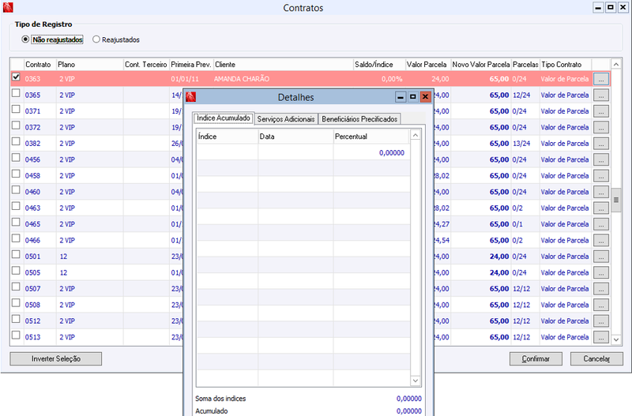Click scroll-down arrow in Índice Acumulado grid
632x416 pixels.
pyautogui.click(x=416, y=380)
